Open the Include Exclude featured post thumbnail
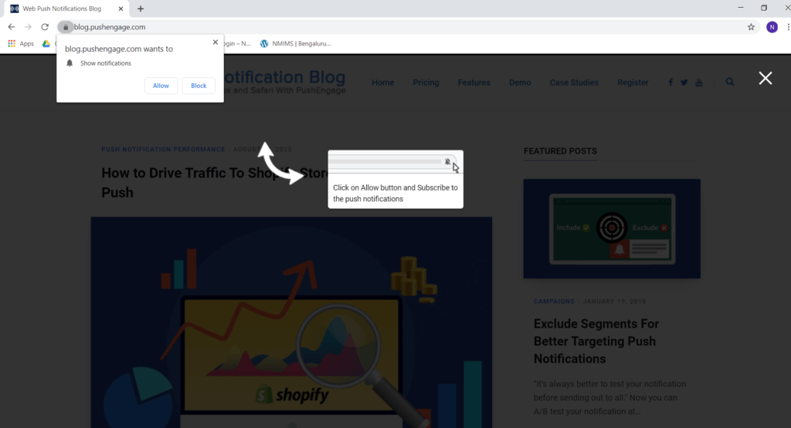Image resolution: width=791 pixels, height=428 pixels. pos(612,228)
